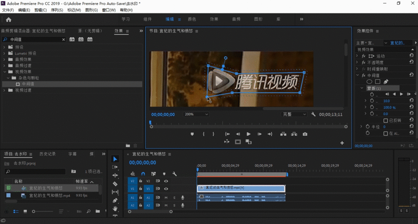
Task: Expand the 预设 folder
Action: click(x=4, y=47)
